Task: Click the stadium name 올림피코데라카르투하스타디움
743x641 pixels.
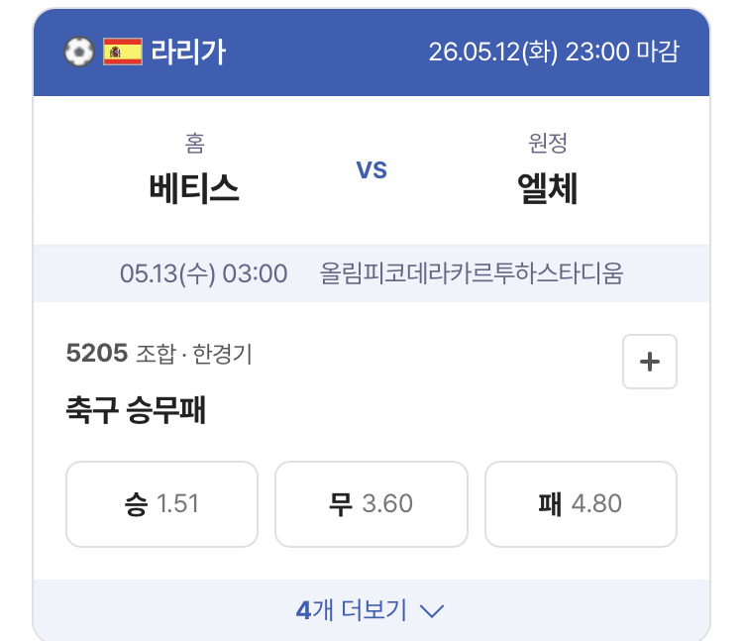Action: point(472,273)
